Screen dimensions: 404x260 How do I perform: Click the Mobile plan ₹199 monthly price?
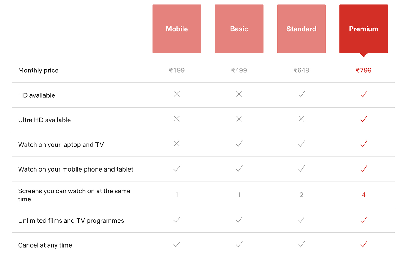(177, 70)
